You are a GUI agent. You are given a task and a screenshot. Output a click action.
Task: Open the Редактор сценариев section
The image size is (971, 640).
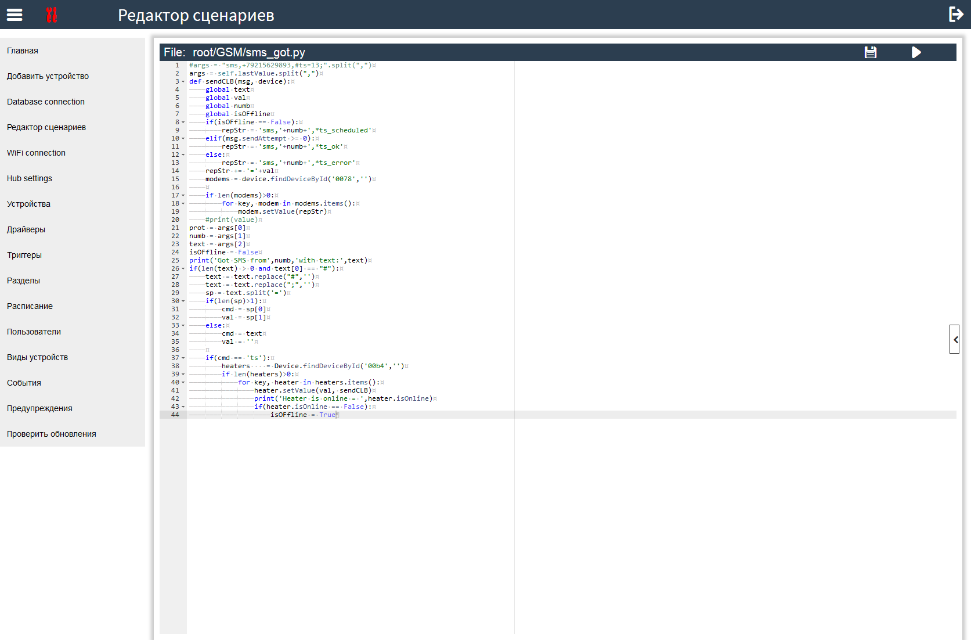(x=46, y=127)
